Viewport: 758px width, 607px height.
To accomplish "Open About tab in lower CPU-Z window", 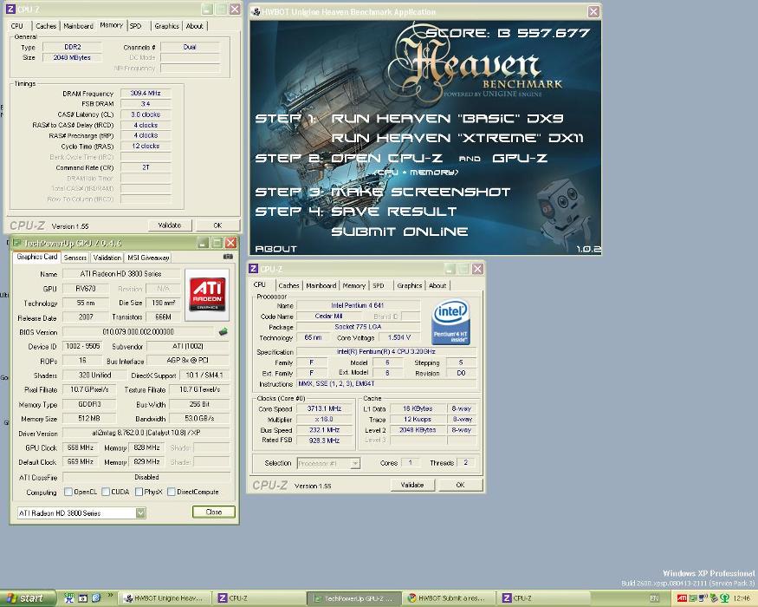I will [437, 285].
